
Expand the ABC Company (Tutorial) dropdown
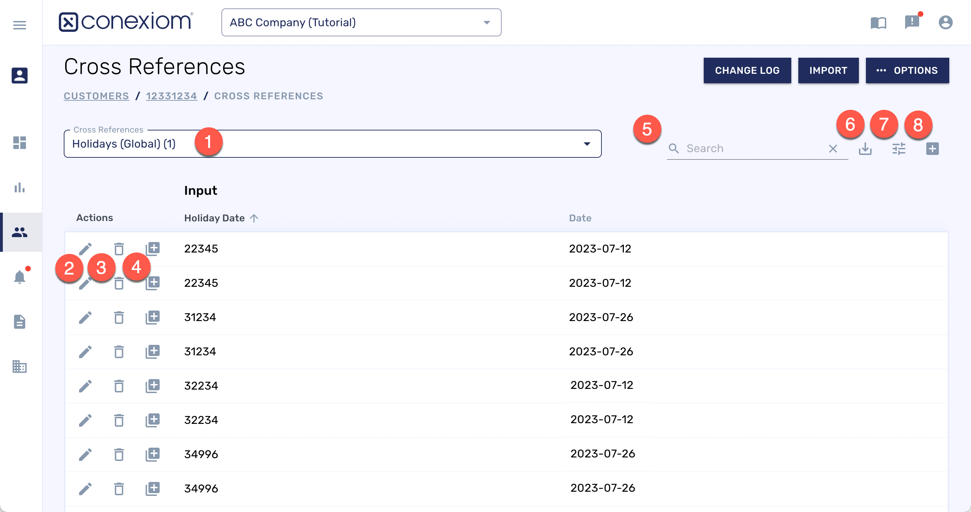tap(361, 23)
